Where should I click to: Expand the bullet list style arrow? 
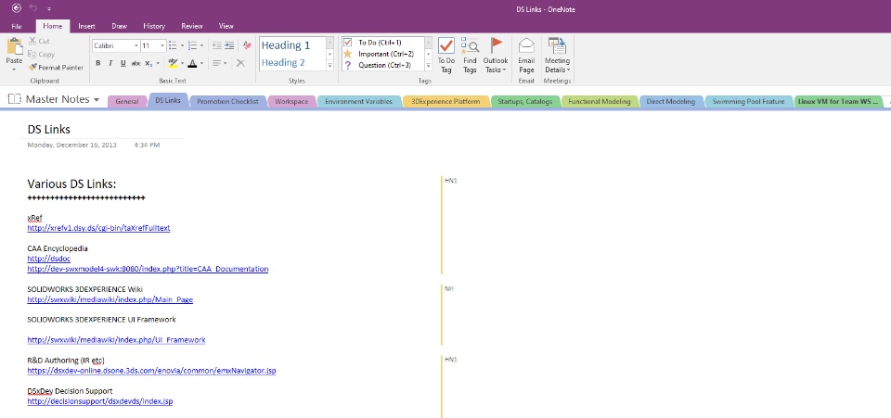coord(181,46)
